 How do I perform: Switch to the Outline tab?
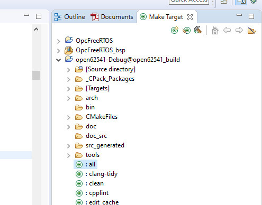pyautogui.click(x=70, y=17)
